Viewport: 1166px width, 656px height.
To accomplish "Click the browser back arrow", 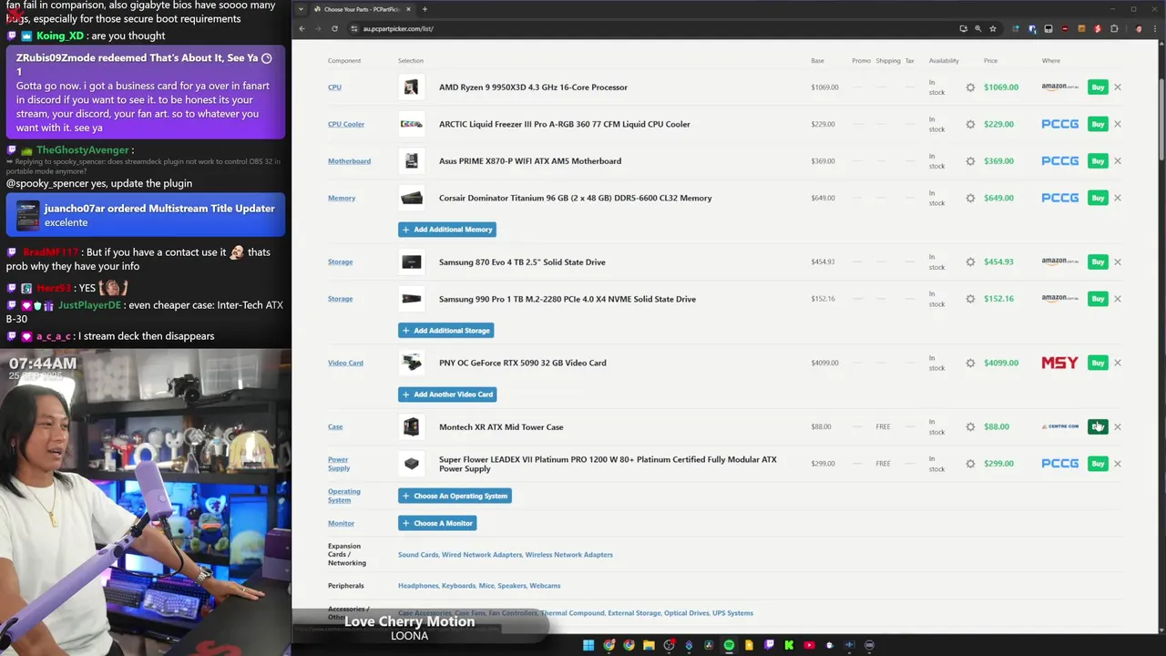I will [x=302, y=28].
